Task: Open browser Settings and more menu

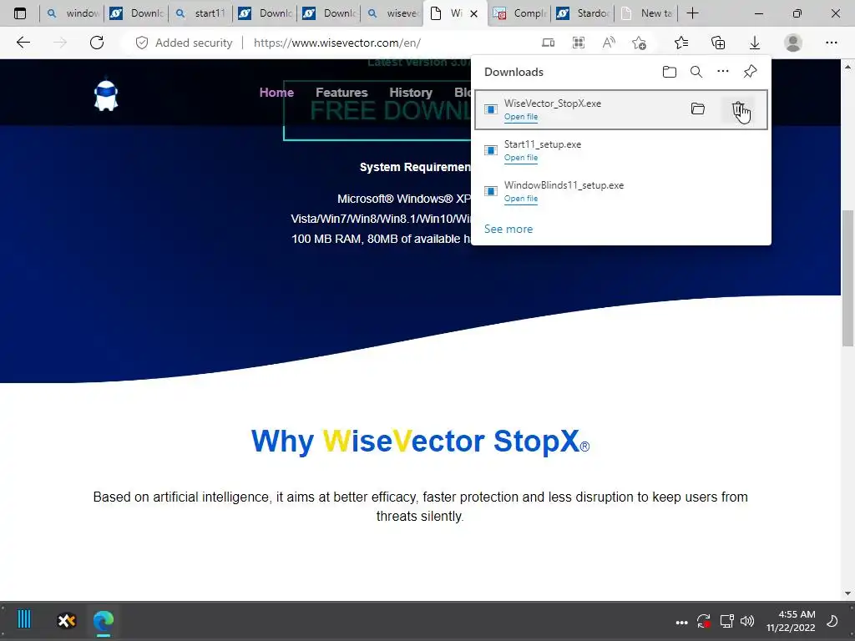Action: click(x=831, y=43)
